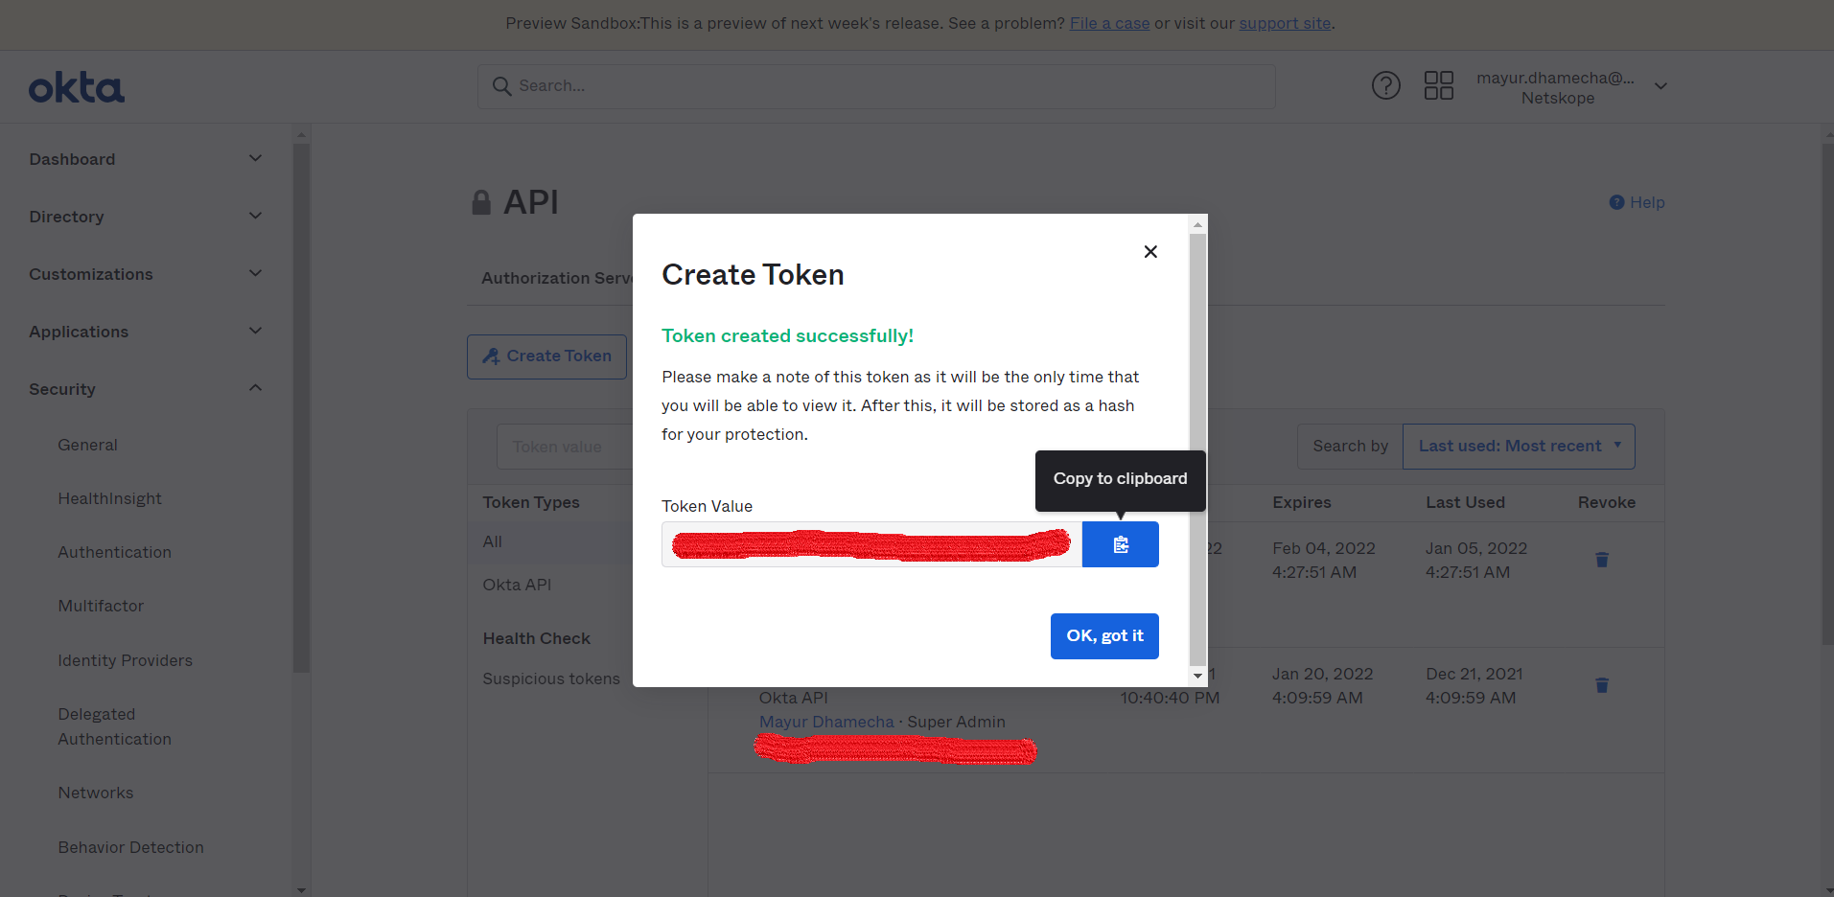The image size is (1834, 897).
Task: Click the OK, got it button
Action: [x=1104, y=636]
